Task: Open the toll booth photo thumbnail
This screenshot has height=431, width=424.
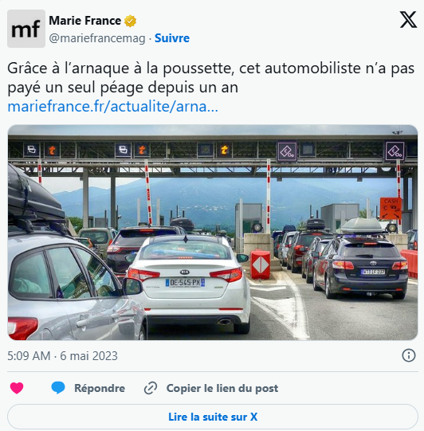Action: (213, 233)
